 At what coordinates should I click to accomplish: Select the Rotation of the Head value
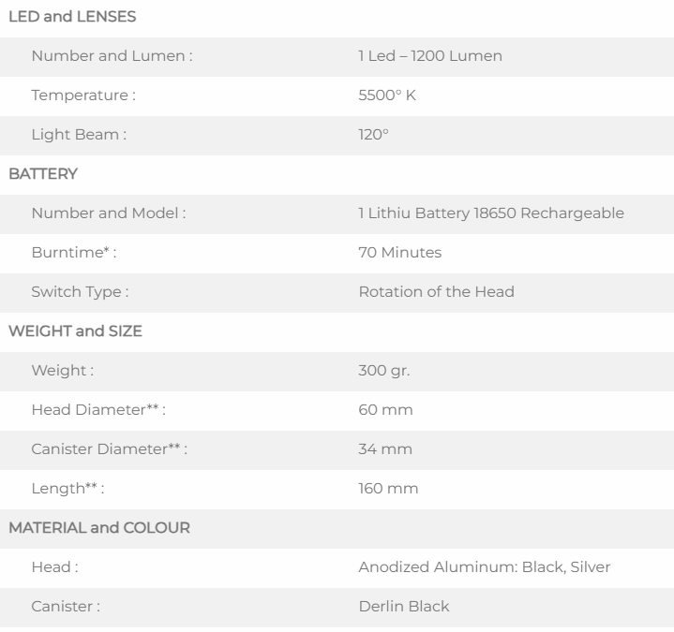tap(436, 291)
